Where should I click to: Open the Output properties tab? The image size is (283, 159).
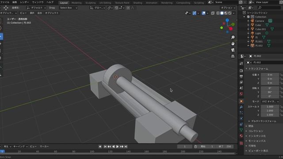[241, 76]
